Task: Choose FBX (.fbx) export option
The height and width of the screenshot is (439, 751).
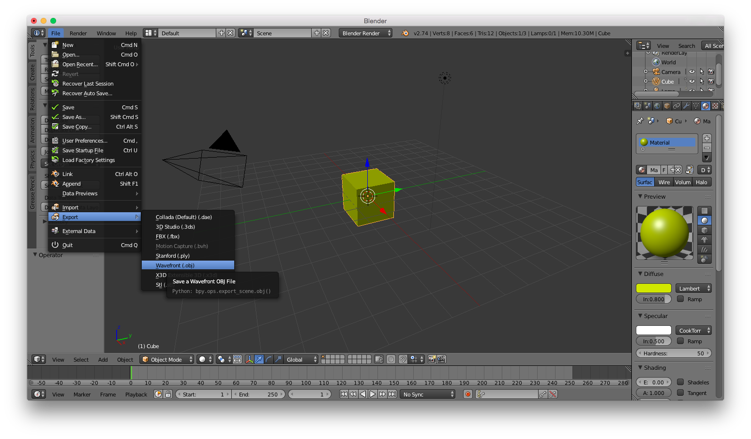Action: [x=188, y=236]
